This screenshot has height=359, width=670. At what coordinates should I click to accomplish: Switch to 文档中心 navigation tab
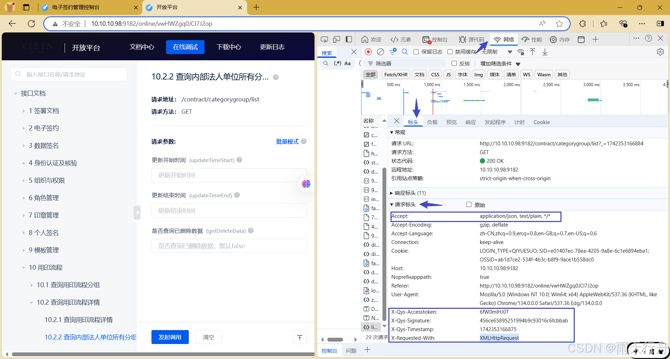coord(142,47)
